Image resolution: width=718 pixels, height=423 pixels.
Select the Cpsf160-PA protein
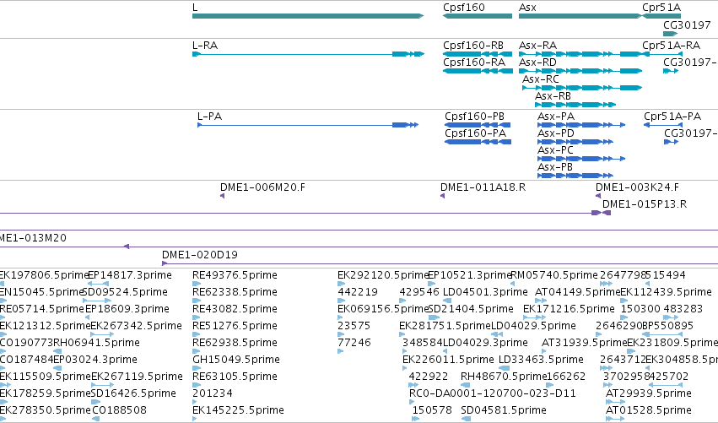[478, 142]
